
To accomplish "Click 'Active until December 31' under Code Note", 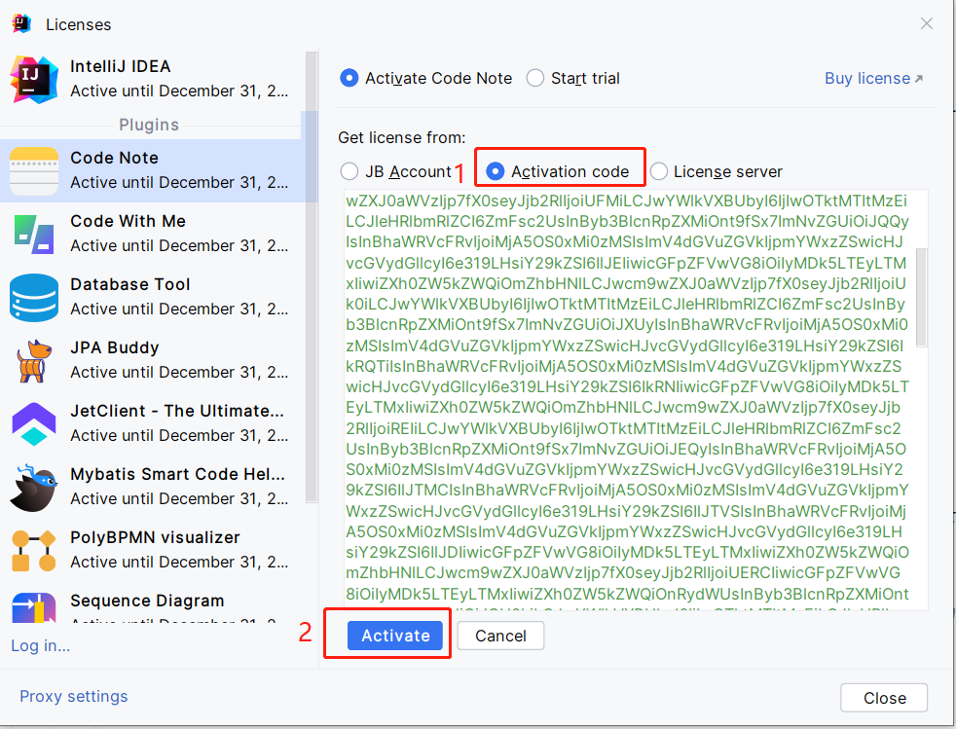I will tap(179, 182).
